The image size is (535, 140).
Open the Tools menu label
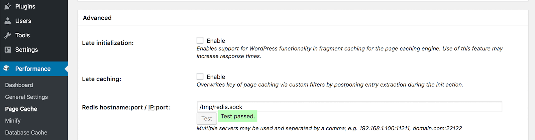(22, 35)
